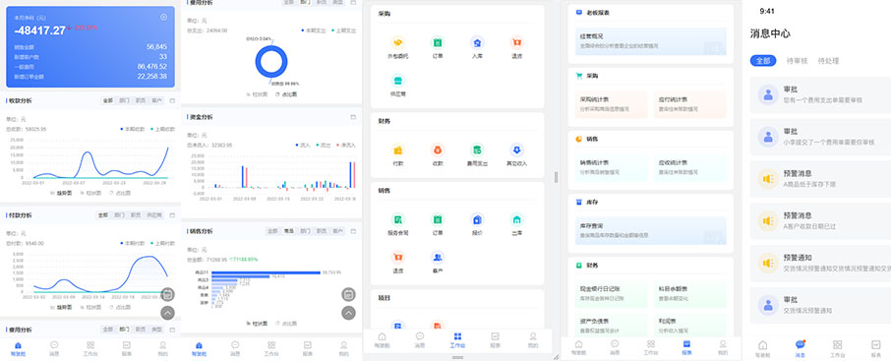The height and width of the screenshot is (361, 891).
Task: Open the date picker icon in 收款分析 header
Action: 172,100
